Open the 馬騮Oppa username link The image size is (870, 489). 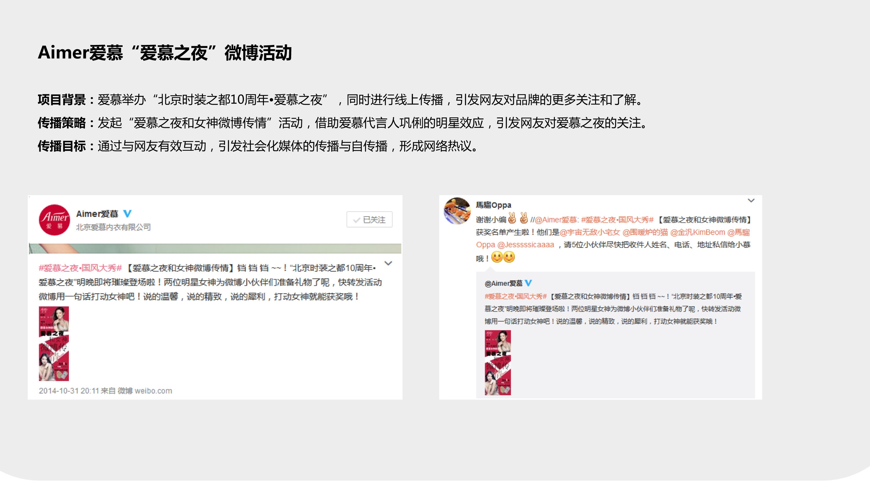[493, 205]
